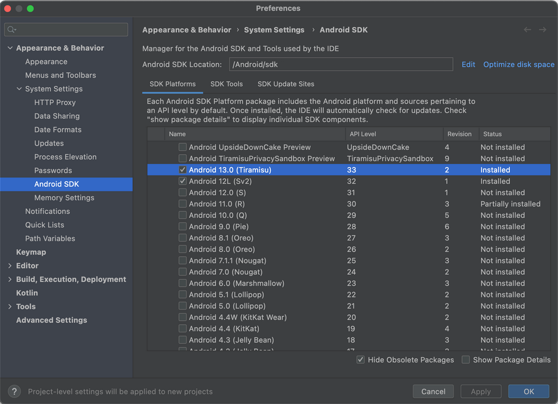
Task: Open Kotlin settings
Action: (x=27, y=293)
